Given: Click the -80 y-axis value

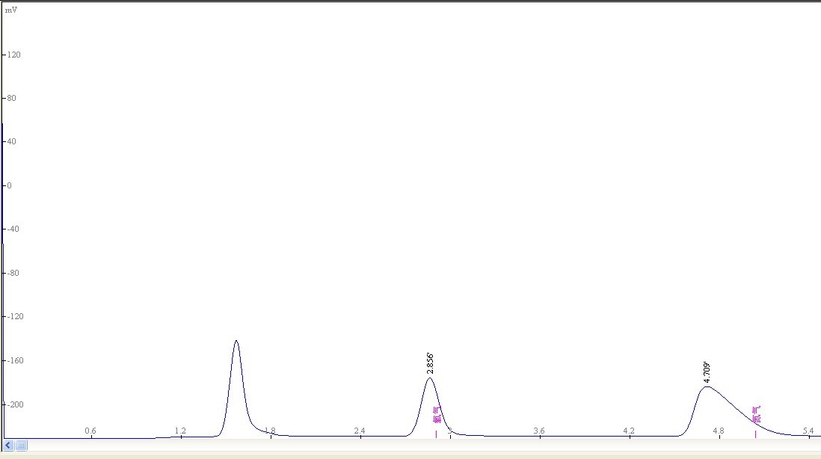Looking at the screenshot, I should click(x=13, y=273).
